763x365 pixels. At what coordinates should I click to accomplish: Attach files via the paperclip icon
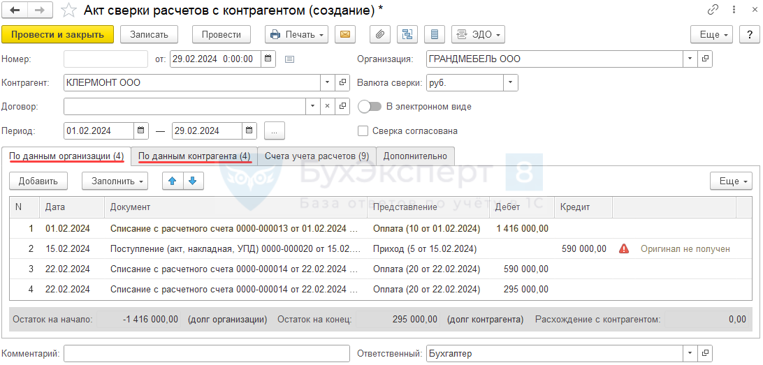(380, 34)
